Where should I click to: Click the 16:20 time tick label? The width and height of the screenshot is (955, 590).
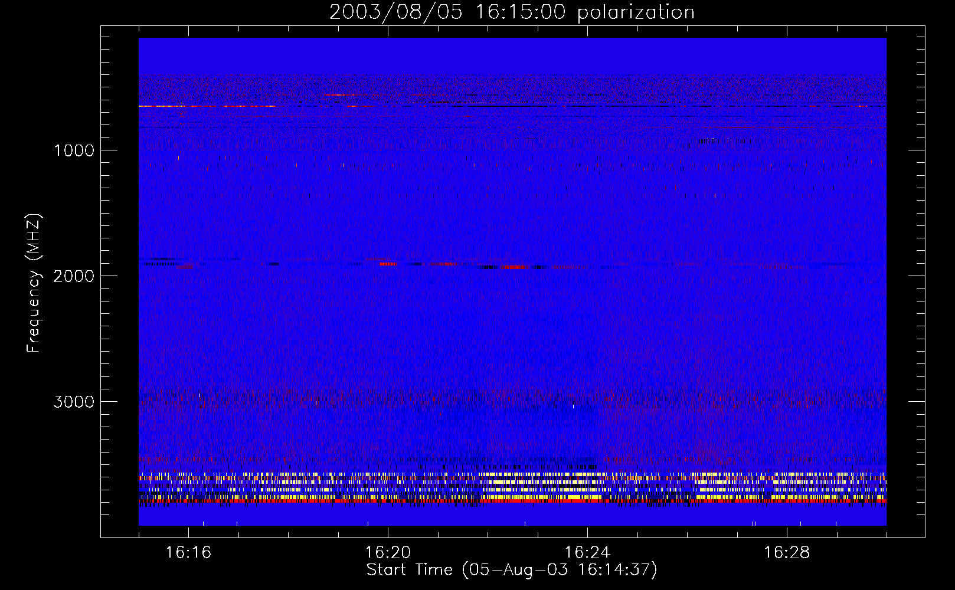[388, 553]
